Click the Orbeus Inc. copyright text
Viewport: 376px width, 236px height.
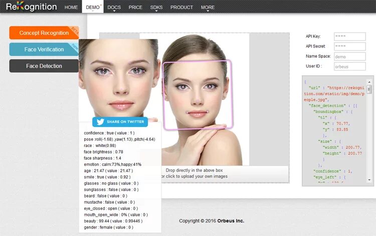[x=231, y=221]
